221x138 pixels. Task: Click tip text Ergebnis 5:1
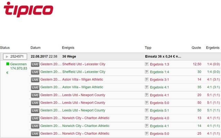tap(160, 110)
